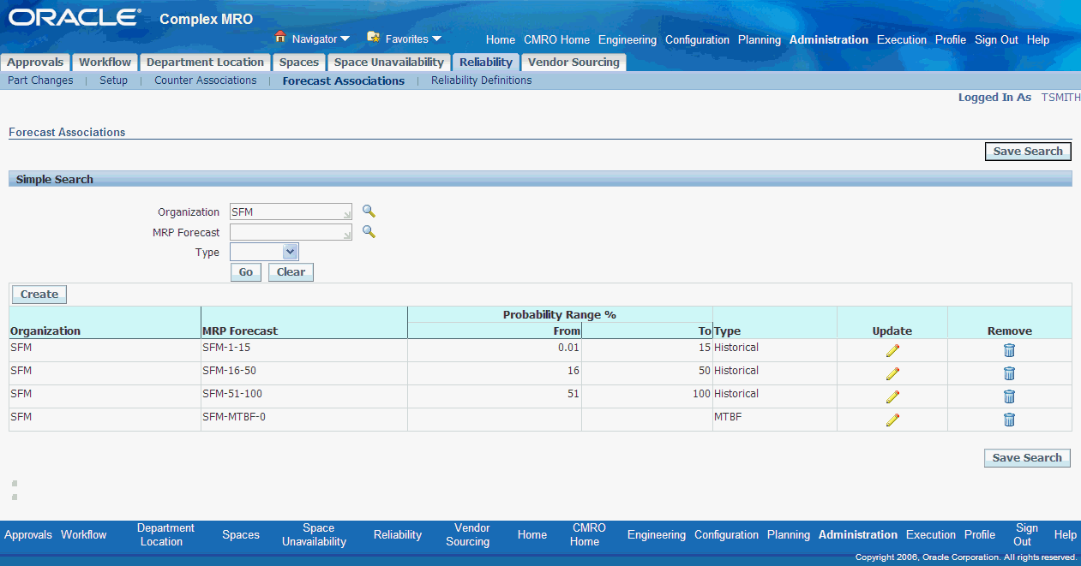Viewport: 1081px width, 566px height.
Task: Open the Type dropdown list
Action: click(264, 252)
